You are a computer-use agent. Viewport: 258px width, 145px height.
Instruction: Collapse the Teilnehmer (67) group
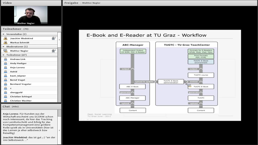(x=3, y=55)
